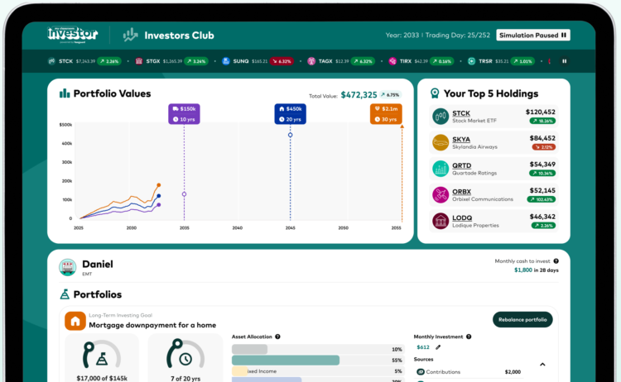Open the LODQ holding link
Image resolution: width=621 pixels, height=382 pixels.
pyautogui.click(x=462, y=217)
